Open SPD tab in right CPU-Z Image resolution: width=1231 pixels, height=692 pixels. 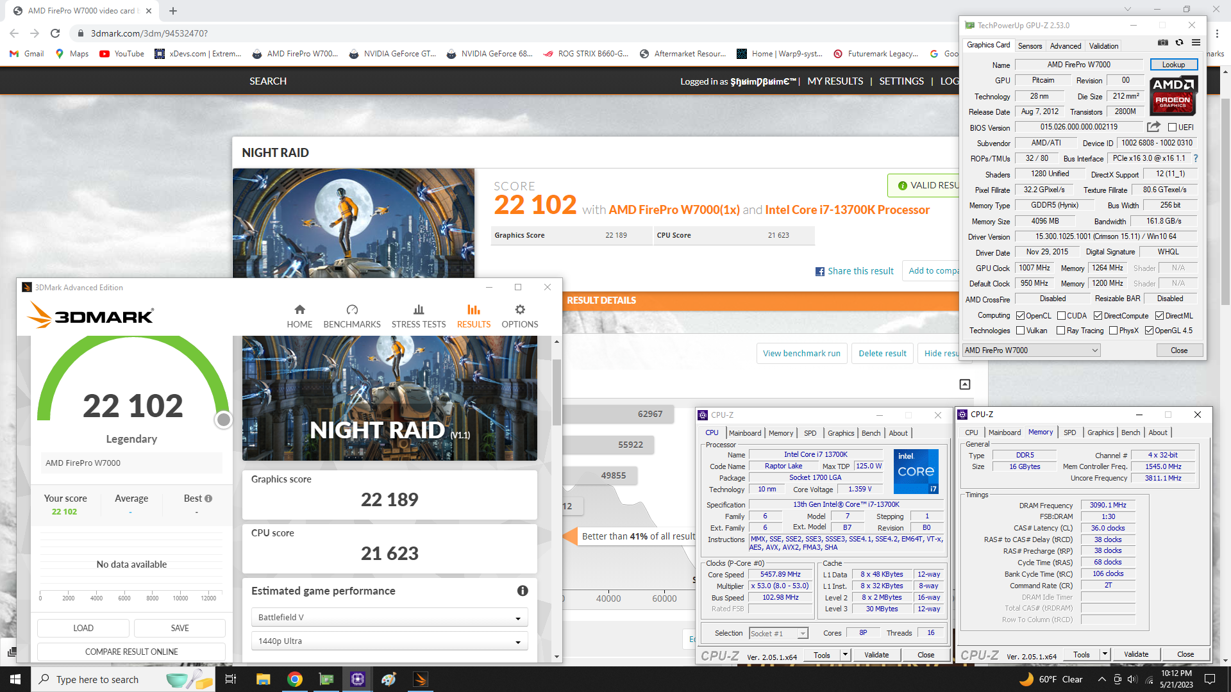(x=1069, y=432)
